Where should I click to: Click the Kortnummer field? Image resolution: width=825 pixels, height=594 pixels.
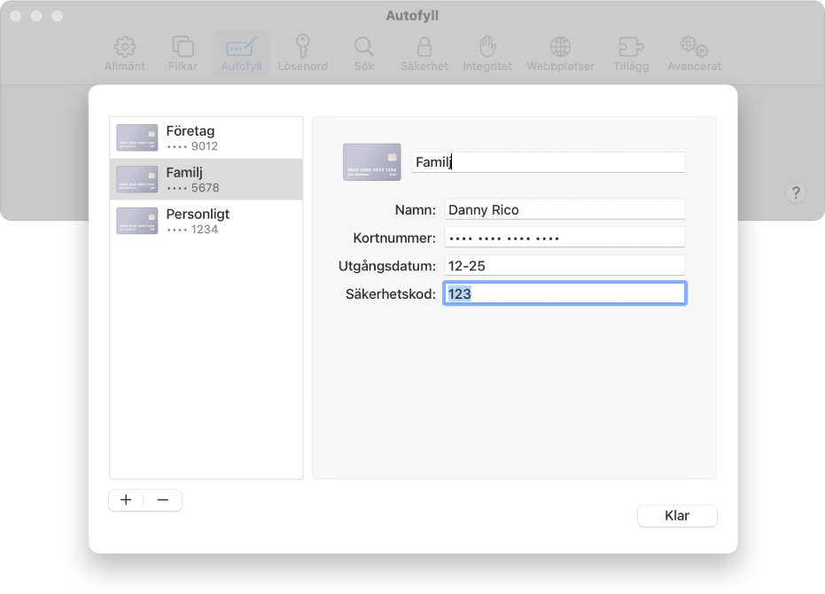(564, 238)
